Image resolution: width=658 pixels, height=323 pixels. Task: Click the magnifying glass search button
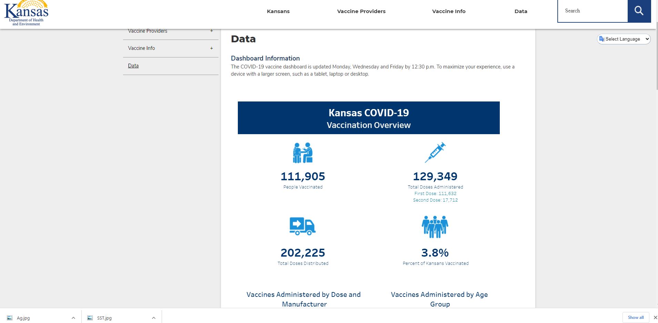[639, 11]
